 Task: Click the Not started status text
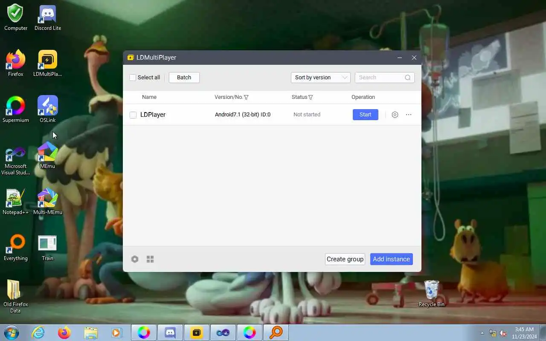tap(307, 115)
